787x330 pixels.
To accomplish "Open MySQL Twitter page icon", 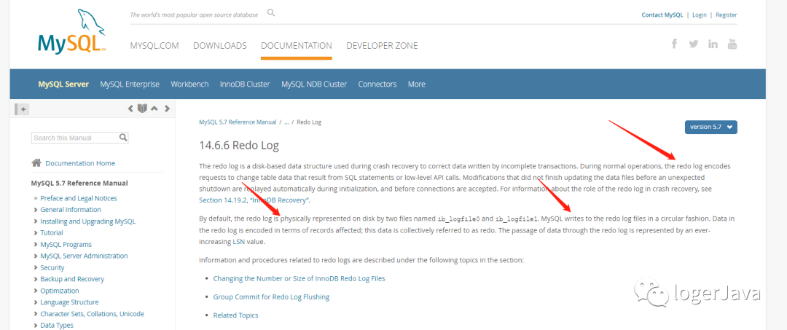I will (x=694, y=44).
